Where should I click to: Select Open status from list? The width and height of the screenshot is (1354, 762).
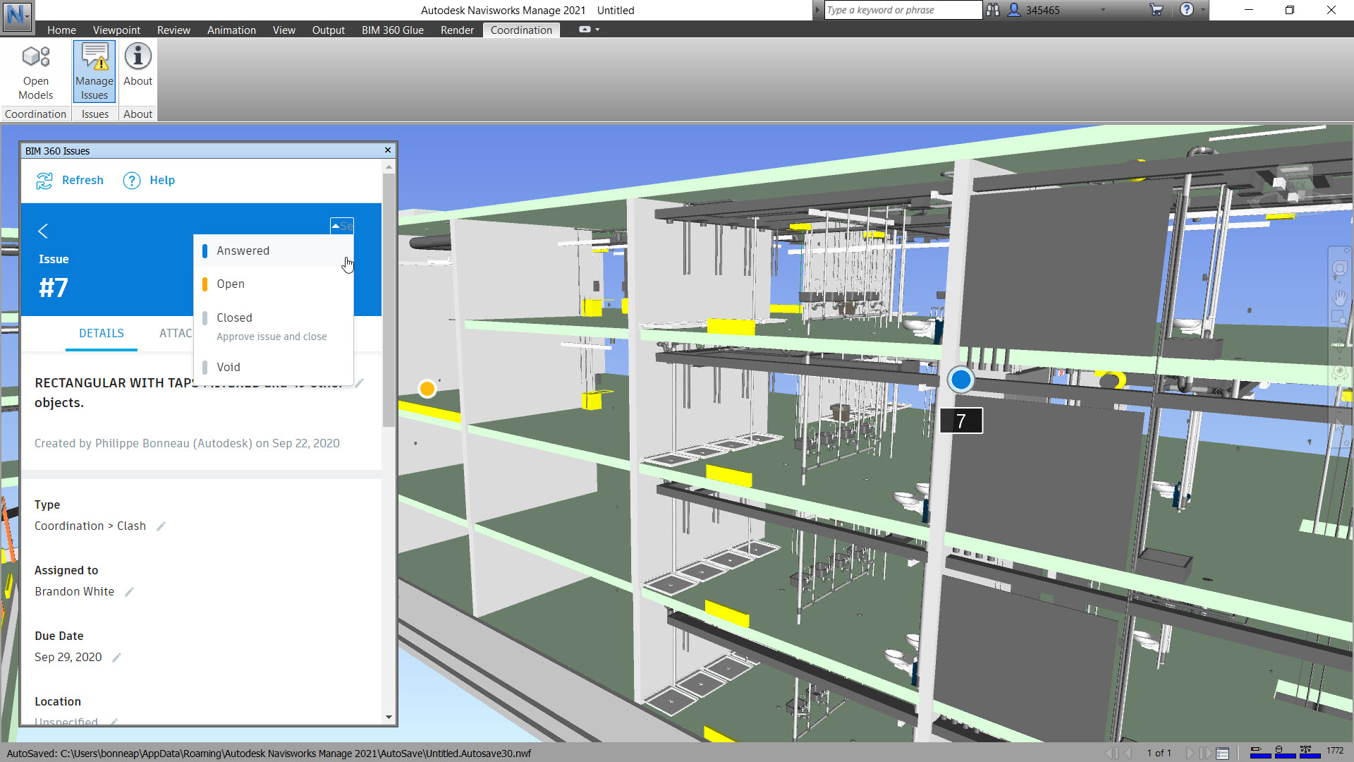[231, 284]
